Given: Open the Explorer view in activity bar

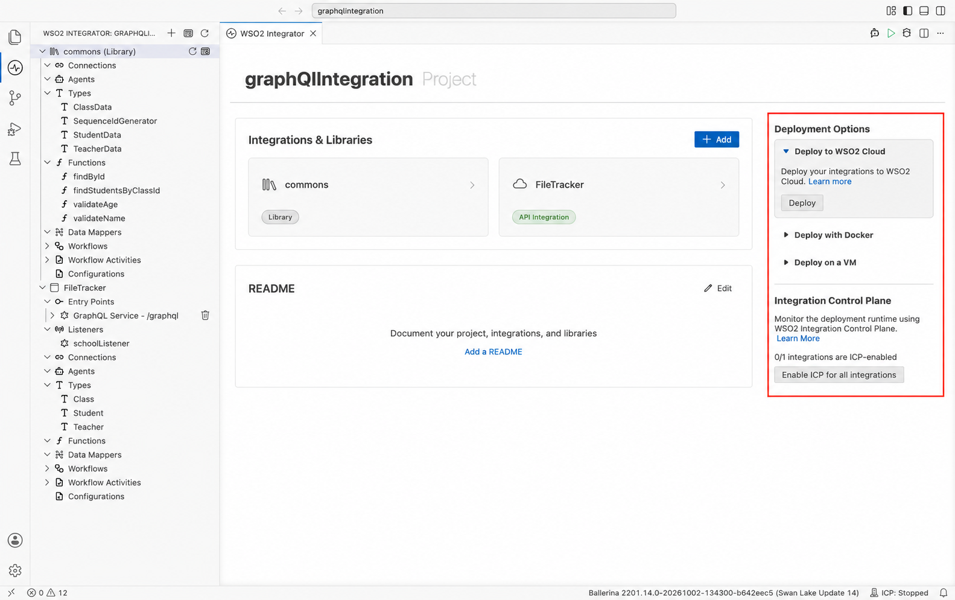Looking at the screenshot, I should tap(15, 37).
